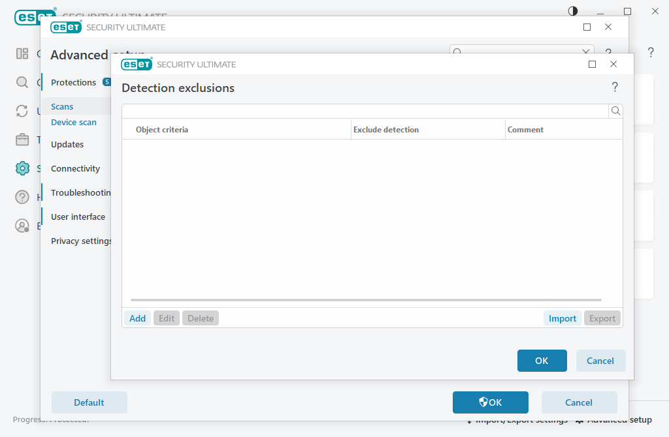Cancel the Detection exclusions dialog
Screen dimensions: 669x437
pos(600,361)
